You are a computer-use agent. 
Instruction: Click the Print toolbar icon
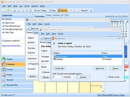15,10
